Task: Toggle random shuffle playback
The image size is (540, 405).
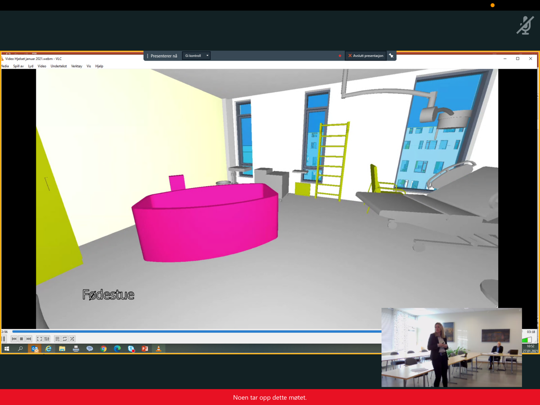Action: coord(72,339)
